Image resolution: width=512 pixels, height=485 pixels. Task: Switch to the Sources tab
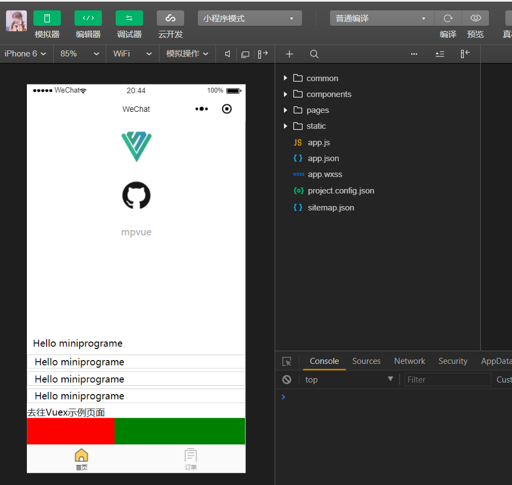point(366,361)
